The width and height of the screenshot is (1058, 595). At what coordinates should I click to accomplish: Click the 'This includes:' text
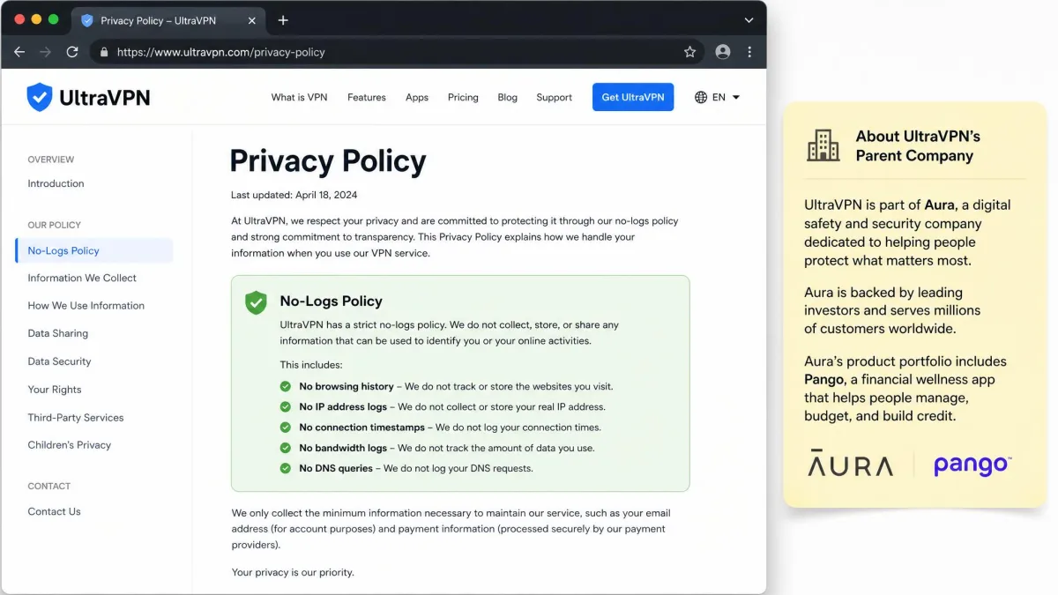pyautogui.click(x=311, y=365)
